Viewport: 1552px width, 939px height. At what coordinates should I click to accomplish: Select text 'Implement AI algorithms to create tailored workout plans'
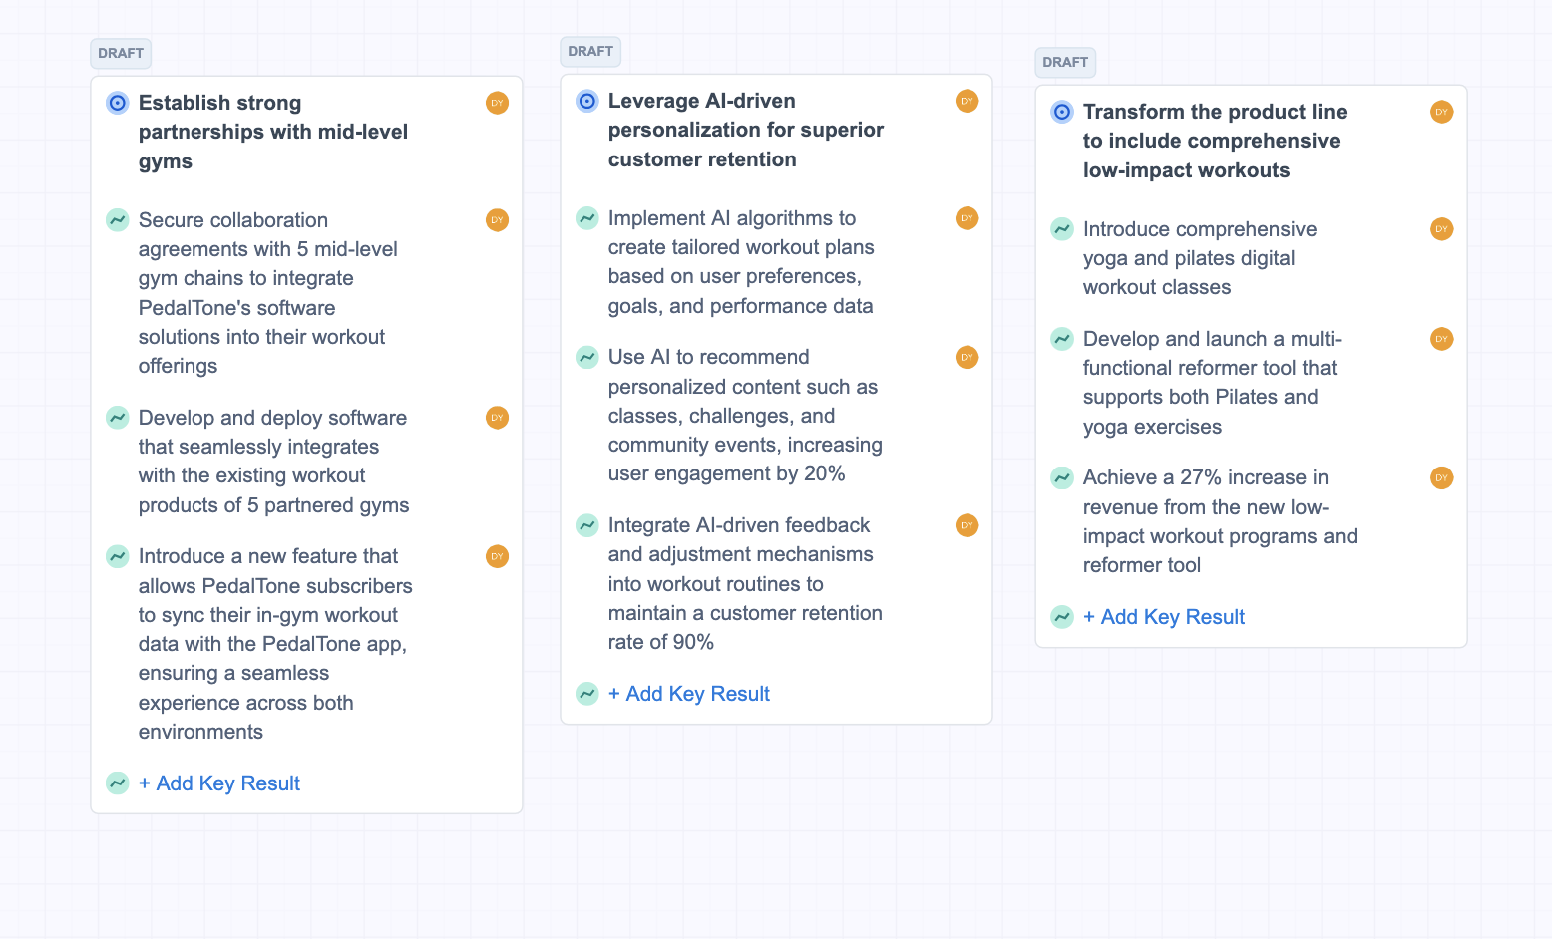[x=741, y=232]
